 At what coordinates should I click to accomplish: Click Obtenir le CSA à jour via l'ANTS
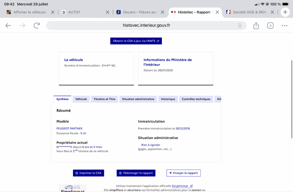tap(136, 41)
